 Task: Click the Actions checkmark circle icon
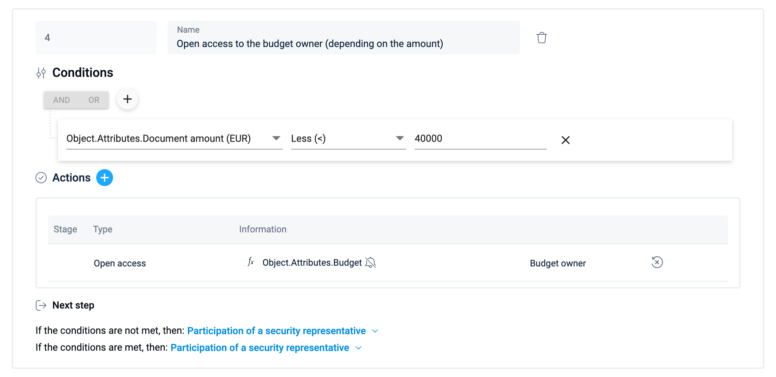tap(41, 178)
